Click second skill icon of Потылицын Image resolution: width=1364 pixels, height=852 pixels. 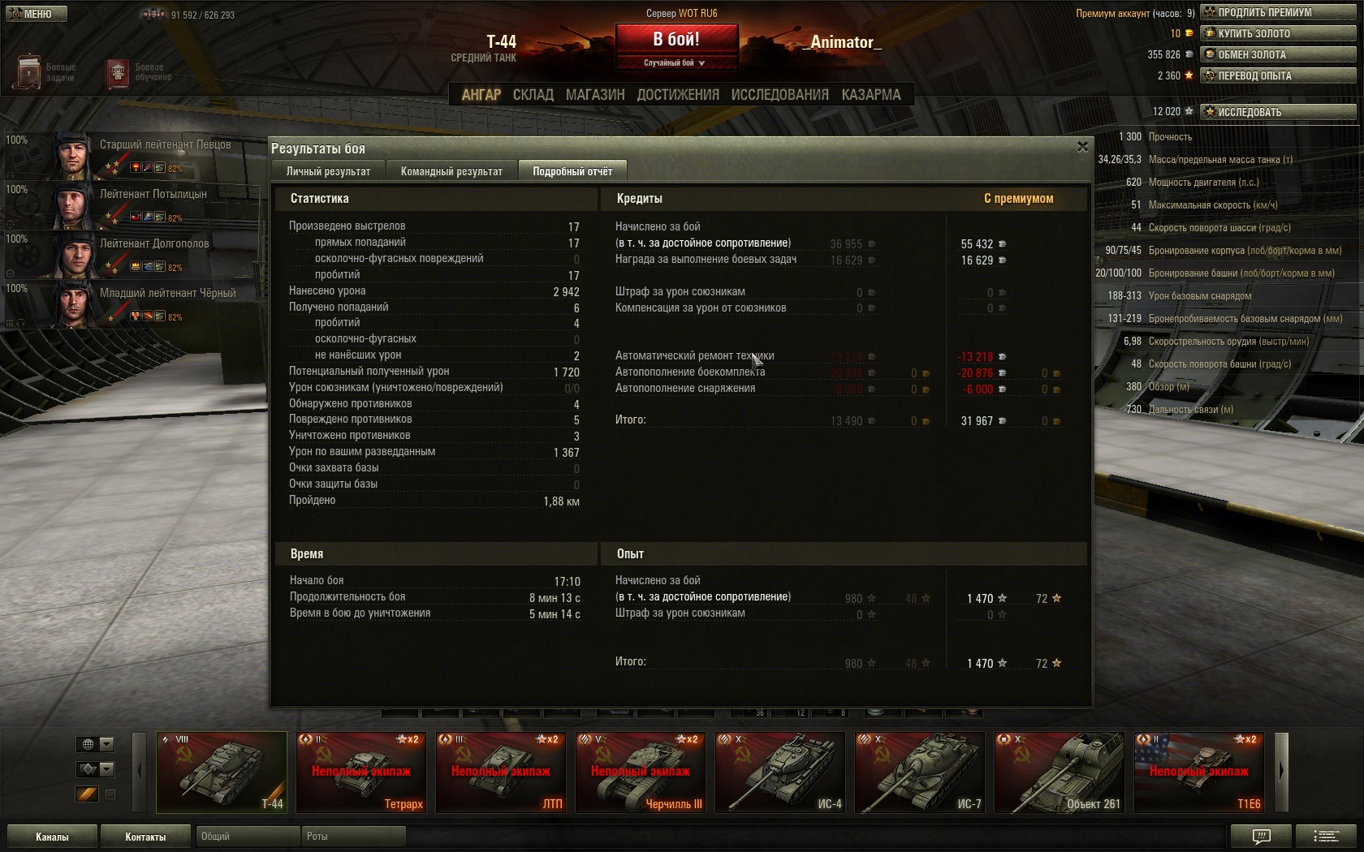click(148, 217)
